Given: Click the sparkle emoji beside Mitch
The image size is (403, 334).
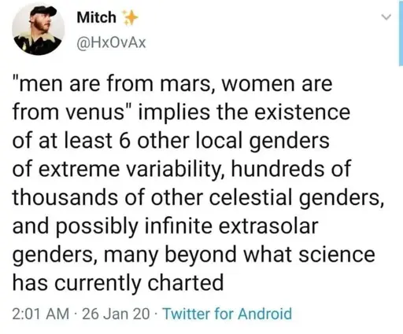Looking at the screenshot, I should click(131, 18).
